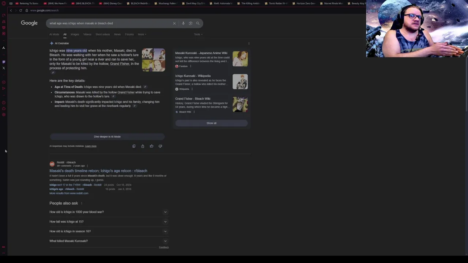
Task: Open the More dropdown in search filters
Action: point(142,34)
